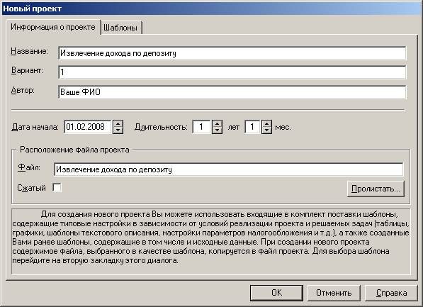Increase the start date with up arrow
Viewport: 423px width, 307px height.
coord(118,123)
